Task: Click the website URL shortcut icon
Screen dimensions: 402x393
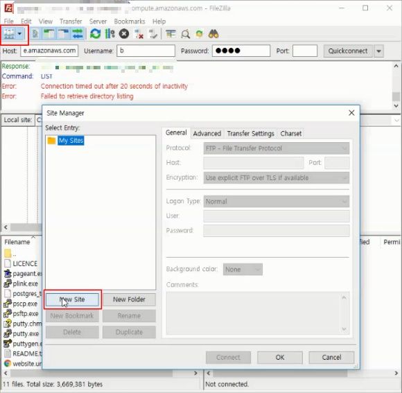Action: pyautogui.click(x=8, y=363)
